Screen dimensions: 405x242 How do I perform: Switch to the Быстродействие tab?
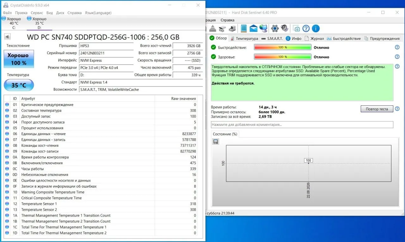coord(344,38)
